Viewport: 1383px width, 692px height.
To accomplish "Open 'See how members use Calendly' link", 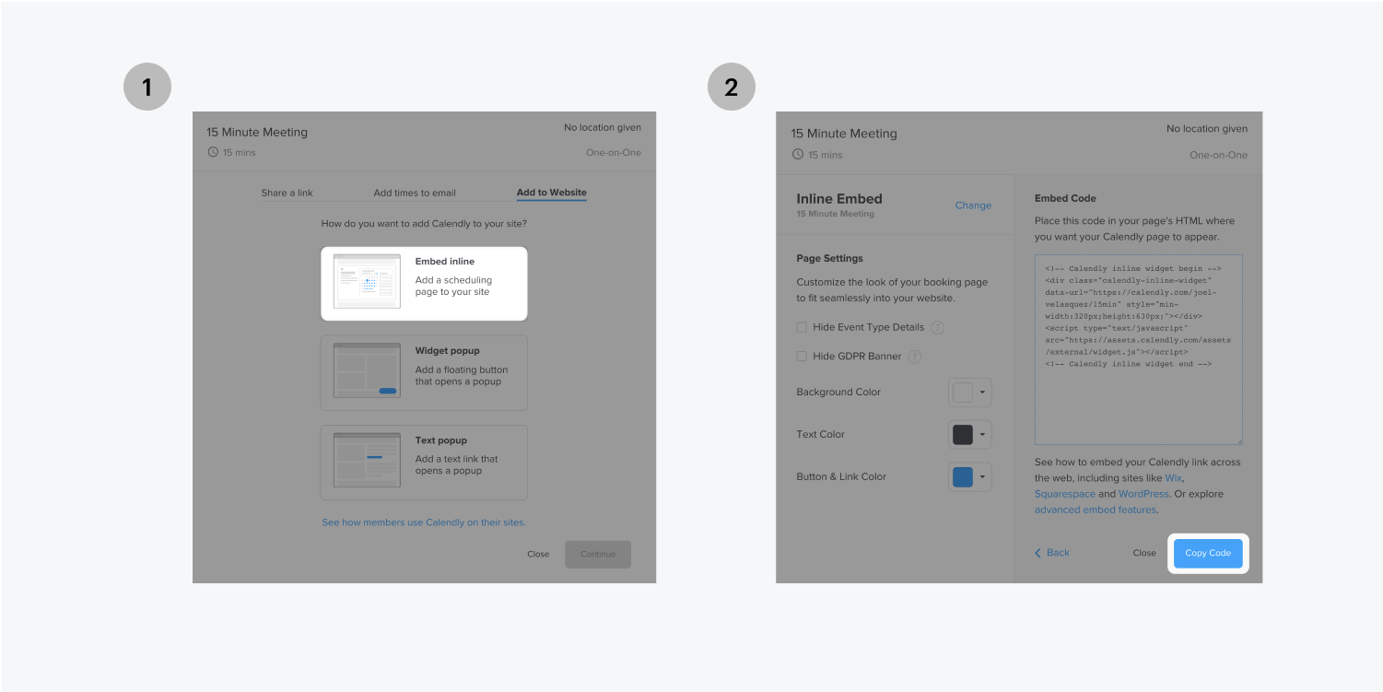I will tap(424, 522).
